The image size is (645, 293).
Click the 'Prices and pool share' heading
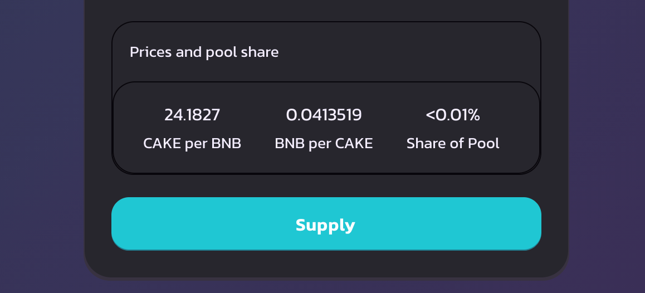[x=204, y=52]
